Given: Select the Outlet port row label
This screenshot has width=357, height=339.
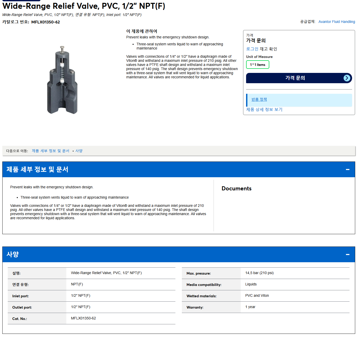Looking at the screenshot, I should pos(22,308).
